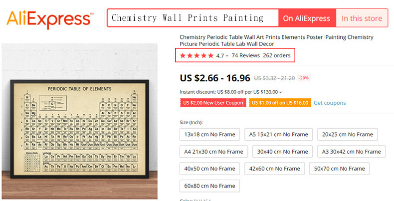Select size 13x18 cm No Frame

[209, 134]
